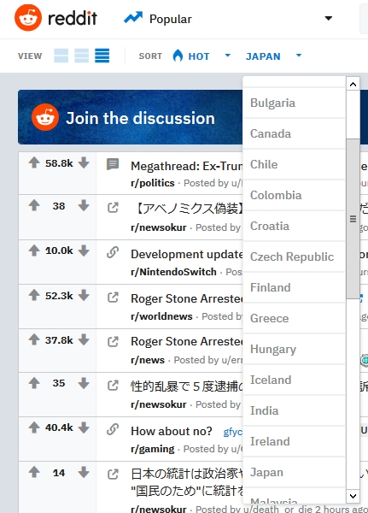Downvote the 10.0k Development update post
This screenshot has height=513, width=368.
pyautogui.click(x=84, y=251)
